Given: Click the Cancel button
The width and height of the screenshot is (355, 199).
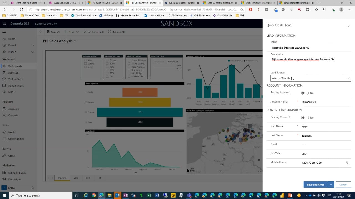Looking at the screenshot, I should tap(343, 185).
